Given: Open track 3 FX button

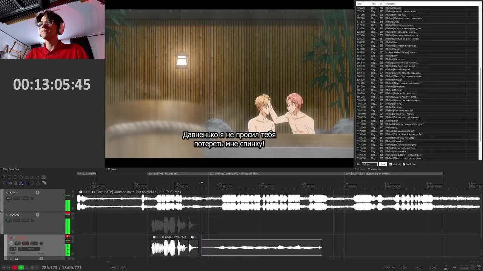Looking at the screenshot, I should tap(25, 243).
